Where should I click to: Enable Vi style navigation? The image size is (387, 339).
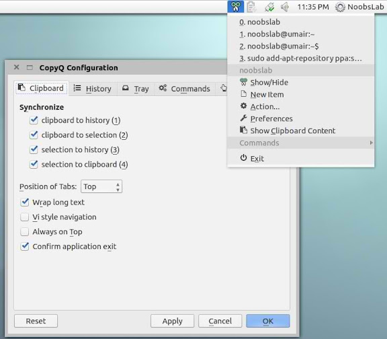(x=25, y=217)
